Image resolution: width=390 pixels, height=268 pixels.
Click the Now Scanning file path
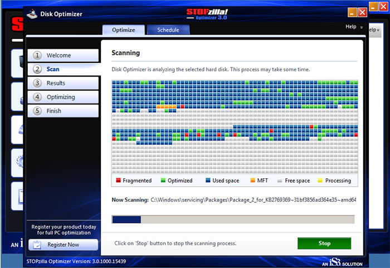tap(253, 200)
